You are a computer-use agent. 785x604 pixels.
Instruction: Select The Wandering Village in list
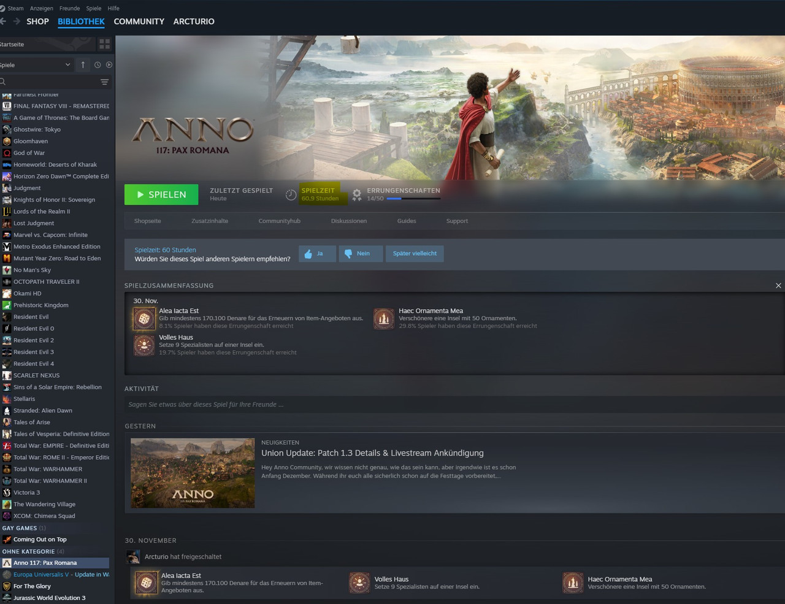click(55, 504)
